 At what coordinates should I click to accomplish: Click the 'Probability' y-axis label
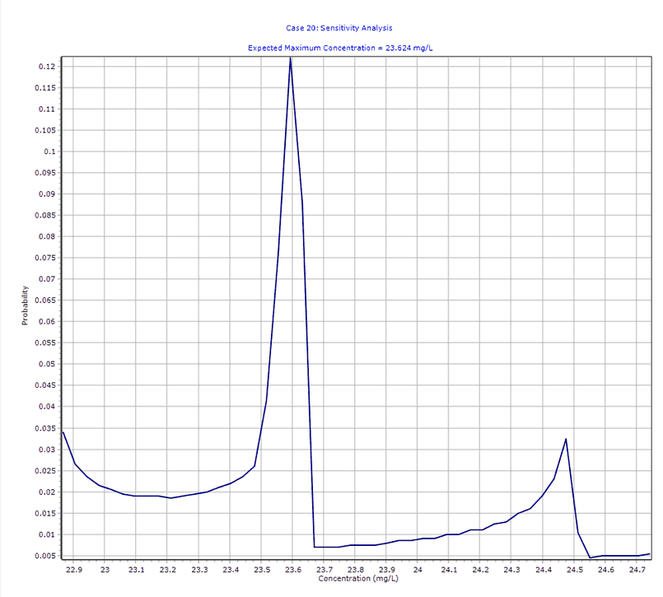click(26, 305)
